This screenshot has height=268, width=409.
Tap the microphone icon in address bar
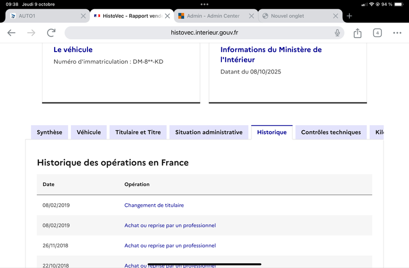337,33
